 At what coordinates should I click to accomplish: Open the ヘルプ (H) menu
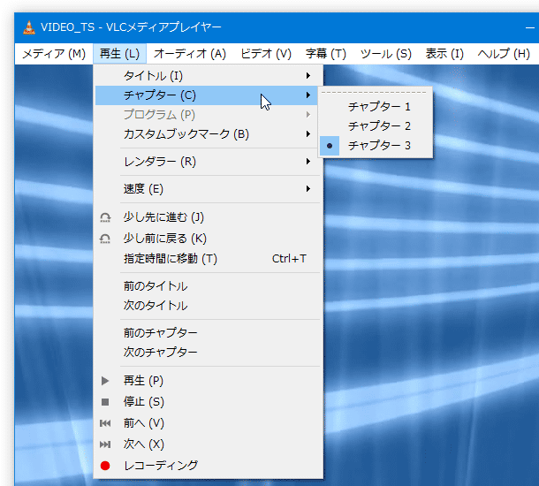pos(504,54)
